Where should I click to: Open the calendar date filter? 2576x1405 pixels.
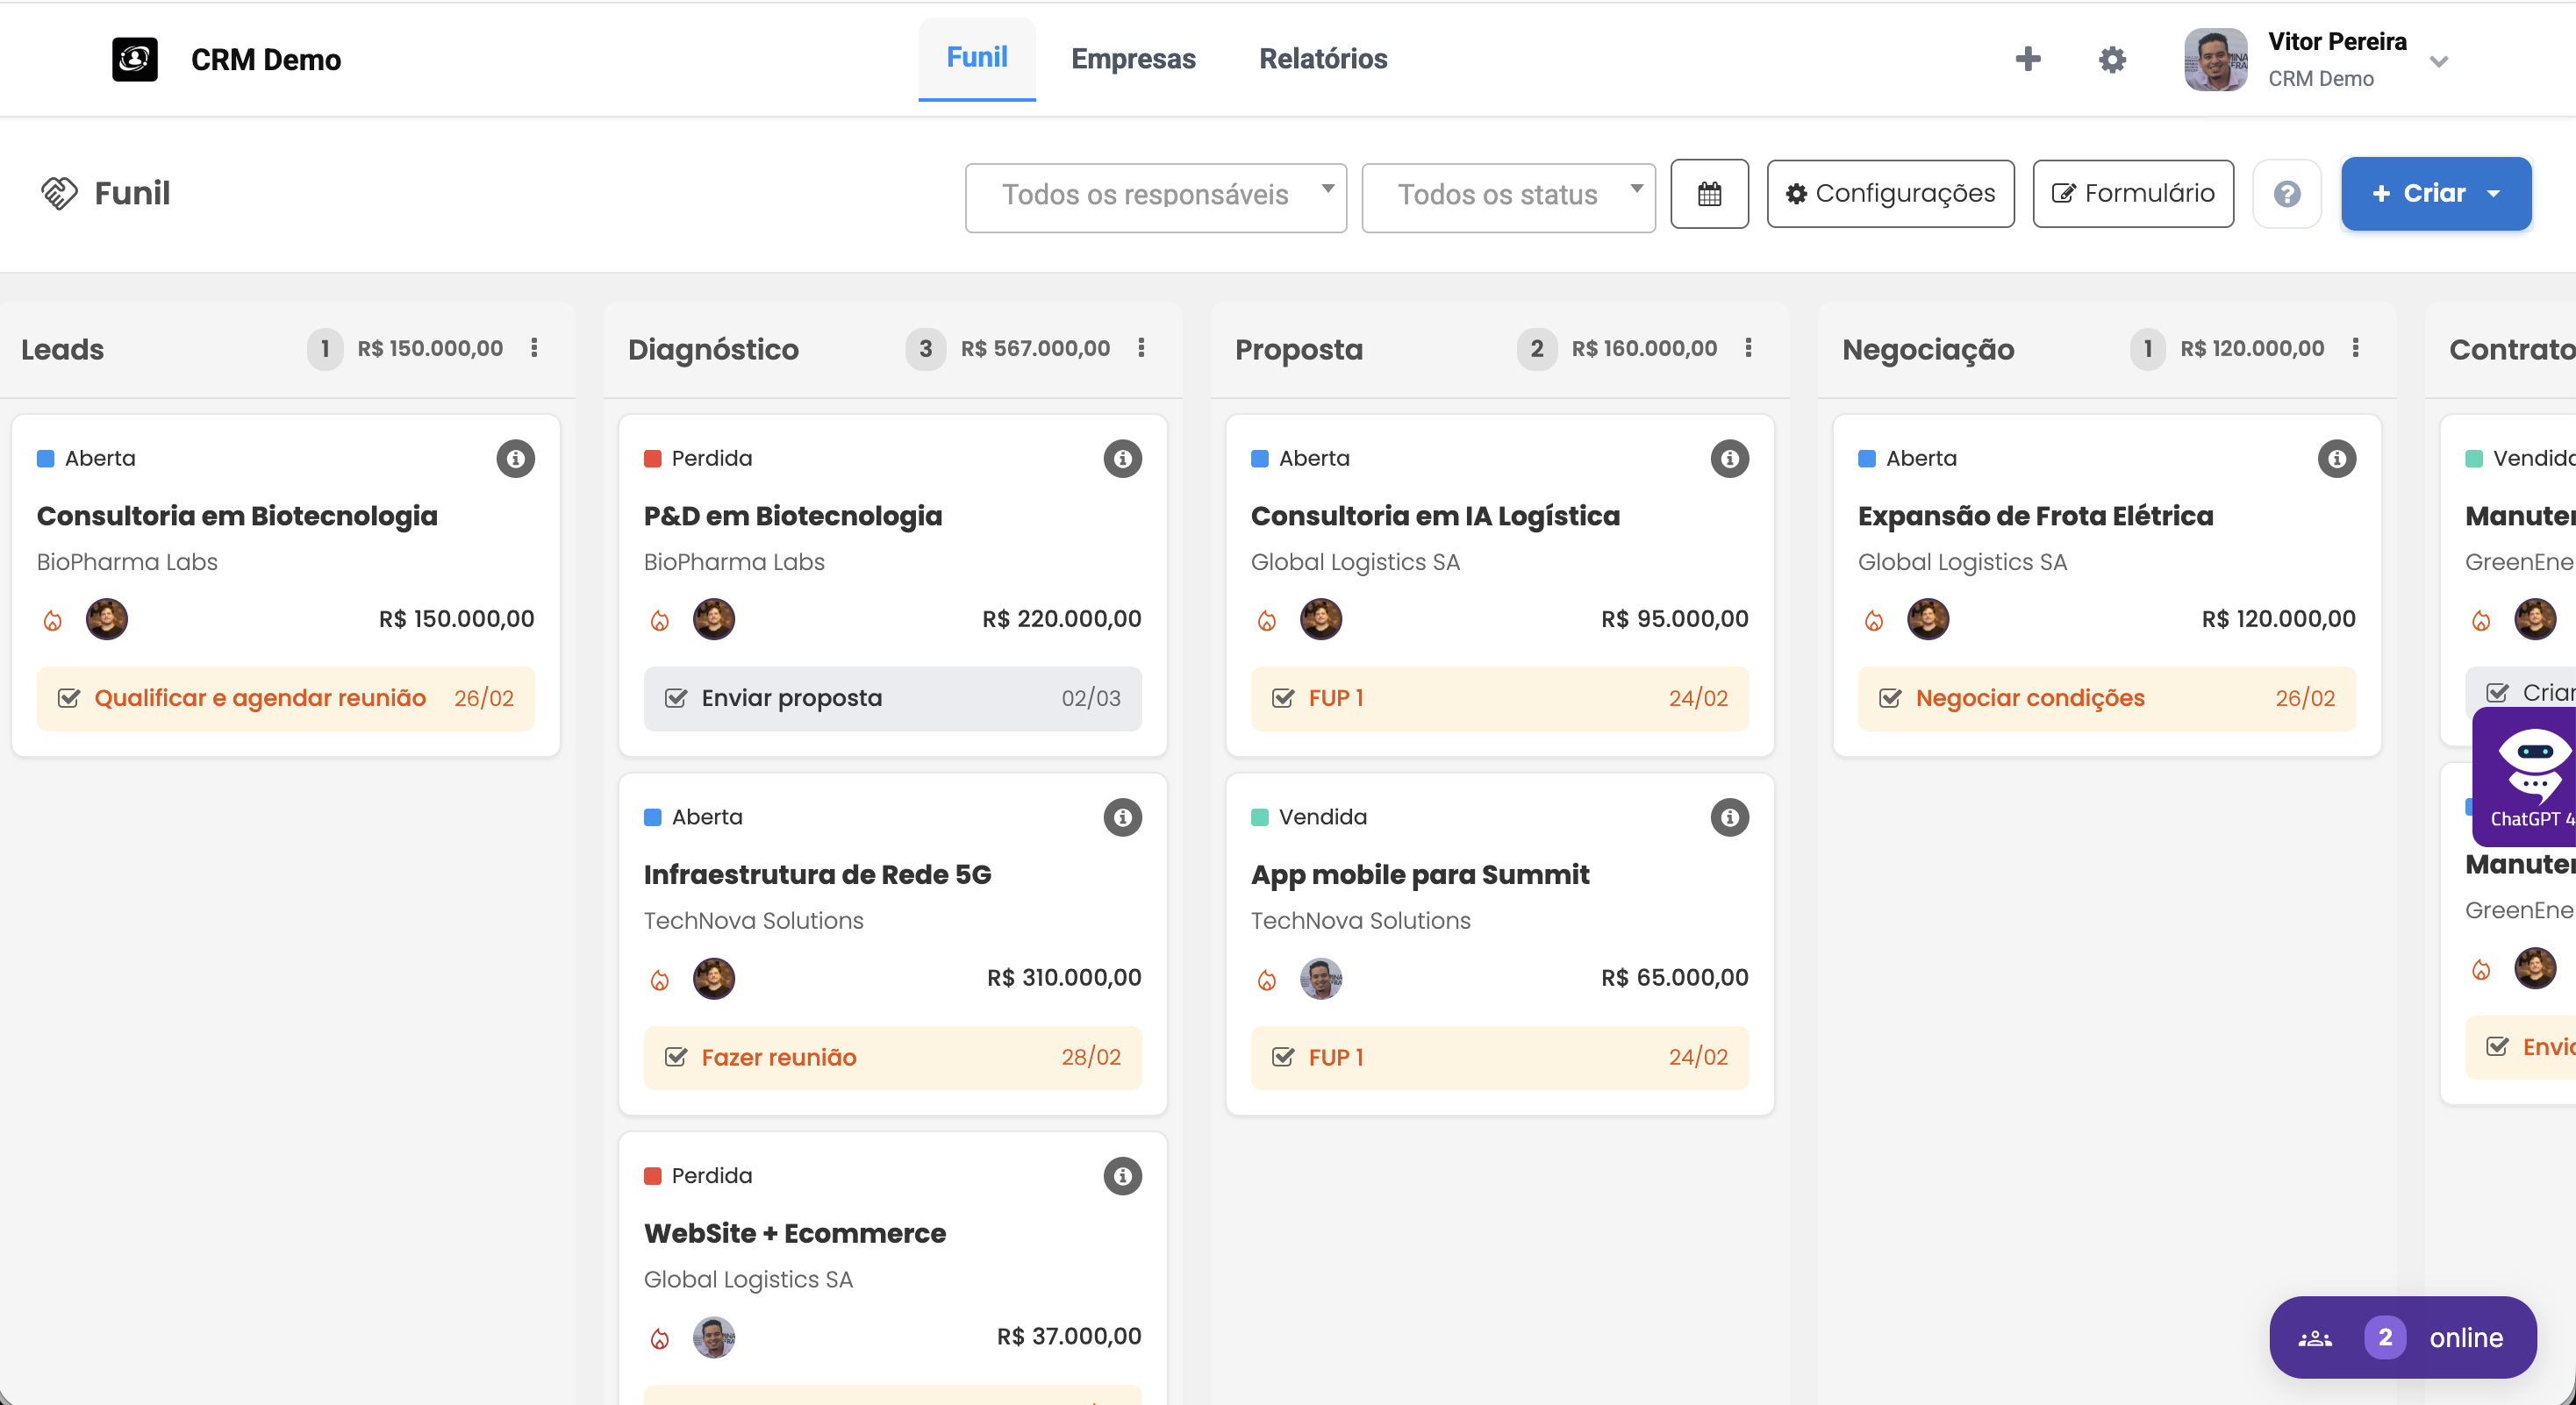(x=1710, y=194)
